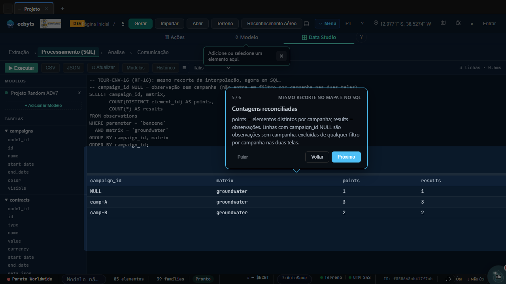Click the 'Modelo nã...' field in status bar
The width and height of the screenshot is (506, 284).
[x=83, y=279]
